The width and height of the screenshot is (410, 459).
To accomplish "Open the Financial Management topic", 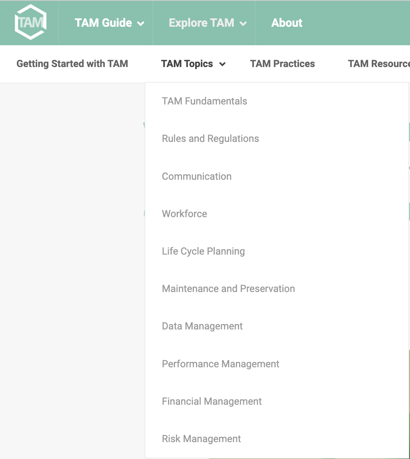I will [212, 401].
